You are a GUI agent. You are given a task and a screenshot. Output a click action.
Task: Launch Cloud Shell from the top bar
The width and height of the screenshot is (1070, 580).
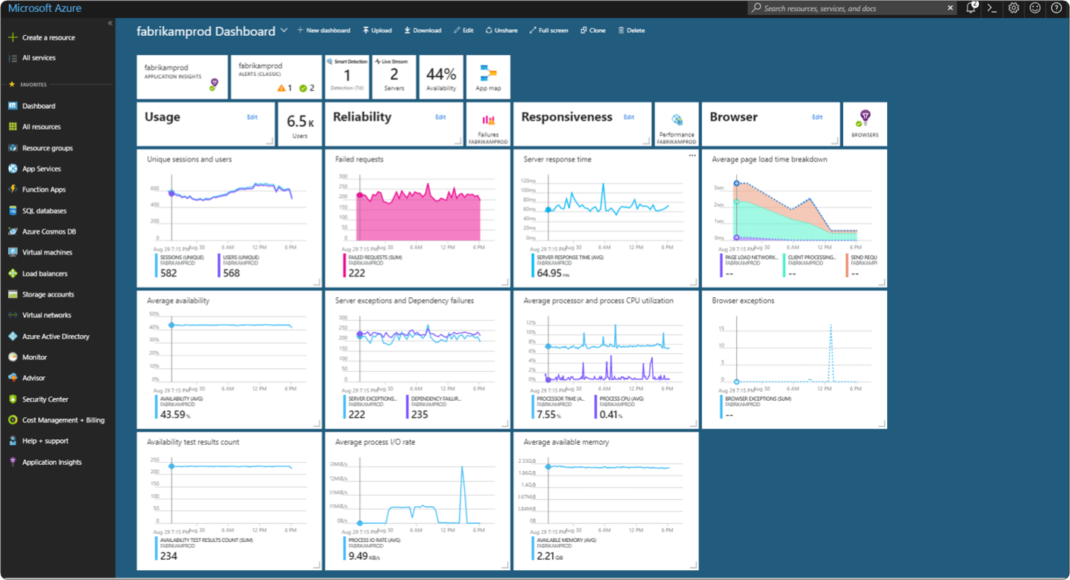pos(992,8)
